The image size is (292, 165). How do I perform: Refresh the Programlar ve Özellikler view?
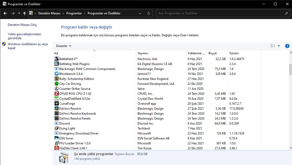pyautogui.click(x=148, y=13)
